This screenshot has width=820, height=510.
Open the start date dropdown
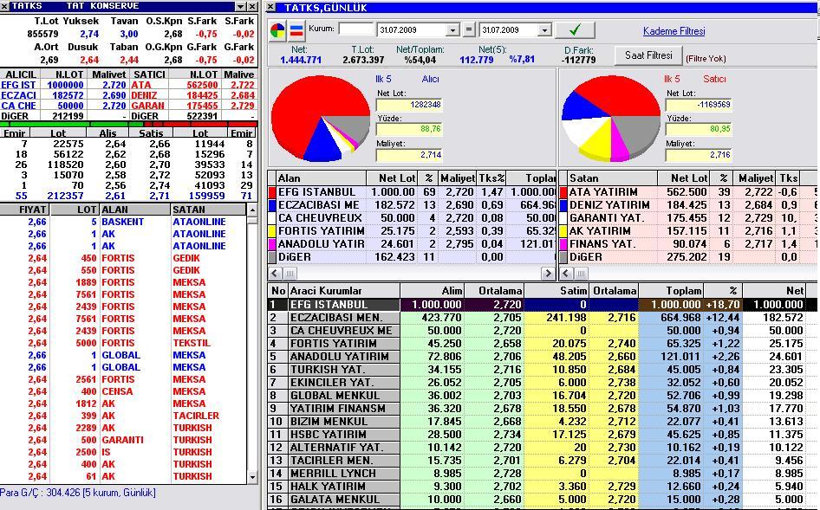point(452,30)
